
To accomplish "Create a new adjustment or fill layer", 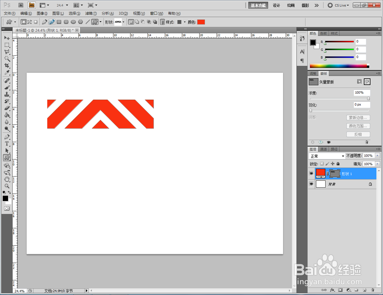I will (348, 290).
